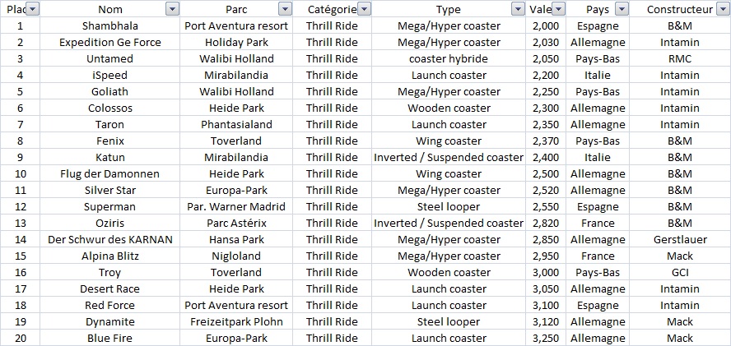The image size is (731, 346).
Task: Select the Blue Fire cell
Action: coord(110,338)
